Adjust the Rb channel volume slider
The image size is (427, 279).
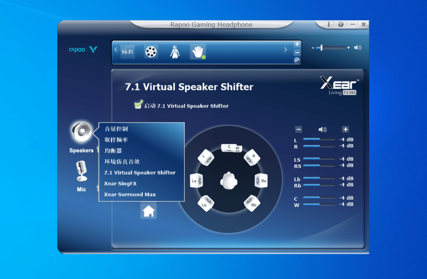319,185
